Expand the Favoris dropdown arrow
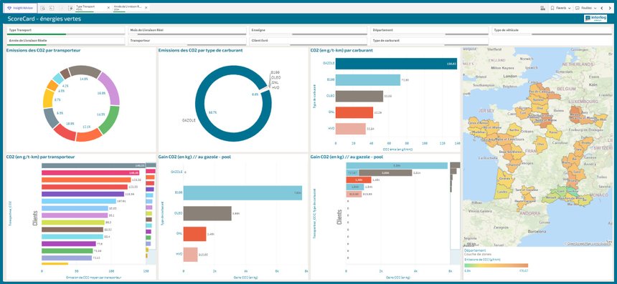This screenshot has width=617, height=284. (569, 8)
